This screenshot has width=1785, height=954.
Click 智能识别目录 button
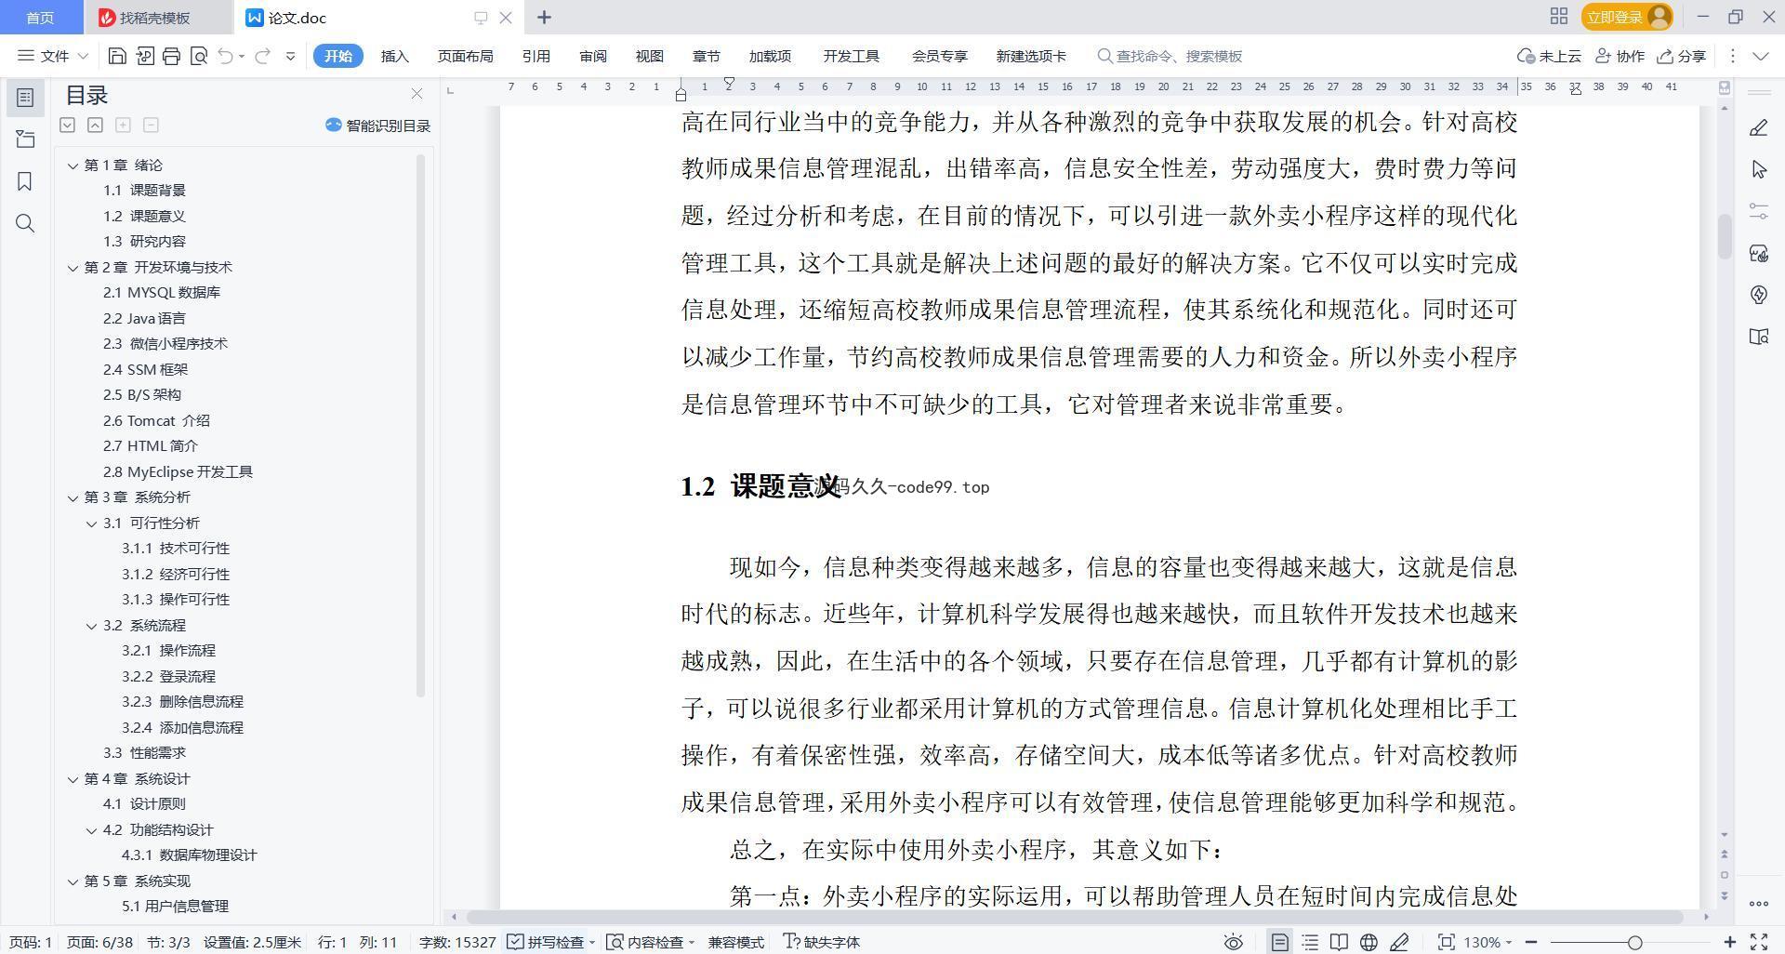point(378,126)
